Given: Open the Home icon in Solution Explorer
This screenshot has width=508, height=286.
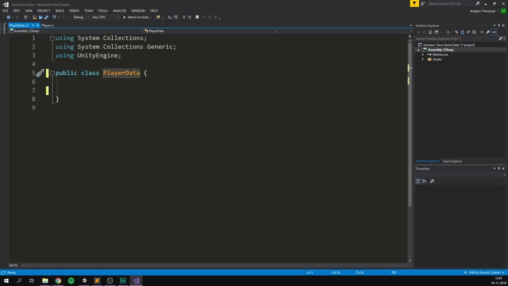Looking at the screenshot, I should pos(430,32).
